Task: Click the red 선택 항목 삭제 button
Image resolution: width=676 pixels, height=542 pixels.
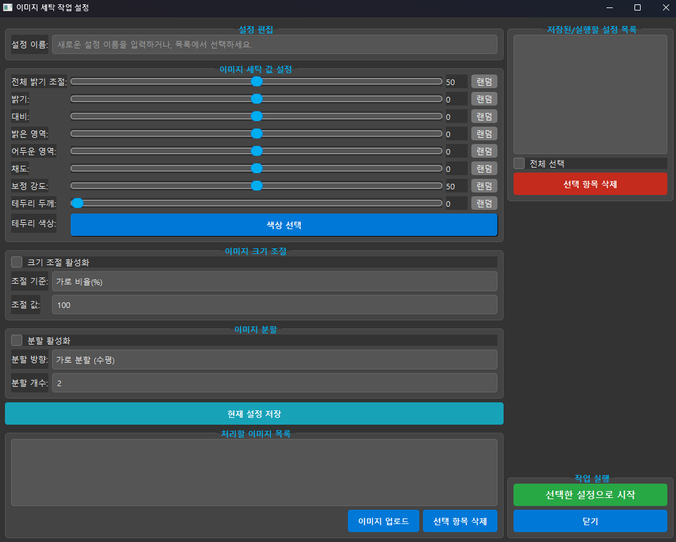Action: click(590, 184)
